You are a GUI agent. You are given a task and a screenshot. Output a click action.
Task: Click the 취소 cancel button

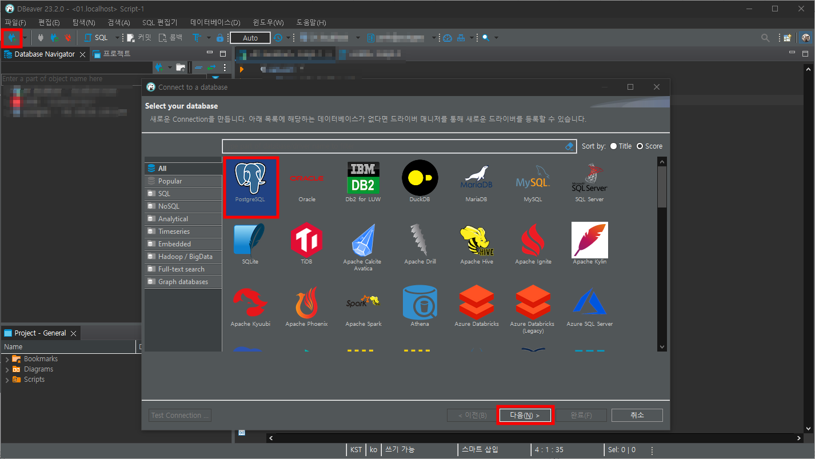(x=637, y=415)
